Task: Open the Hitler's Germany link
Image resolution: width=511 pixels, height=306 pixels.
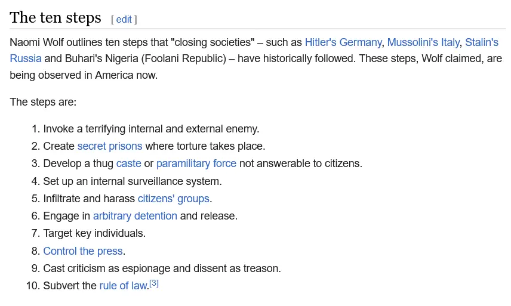Action: coord(343,42)
